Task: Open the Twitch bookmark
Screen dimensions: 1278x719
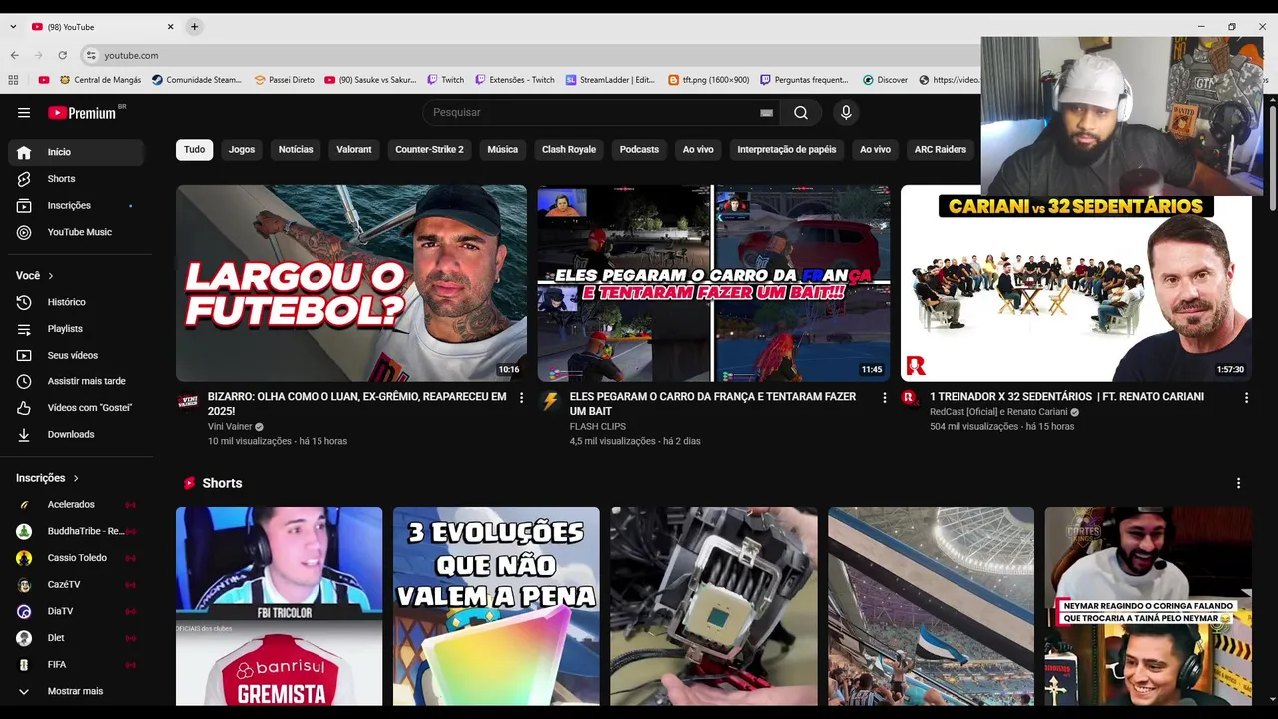Action: point(446,80)
